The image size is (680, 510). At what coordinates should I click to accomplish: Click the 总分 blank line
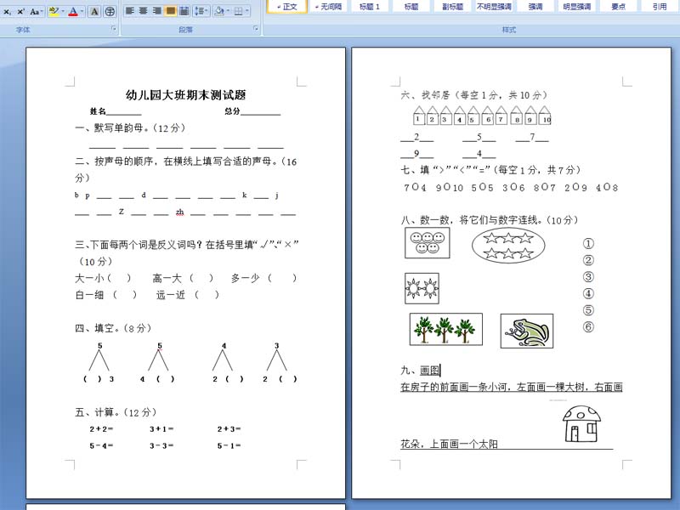261,112
